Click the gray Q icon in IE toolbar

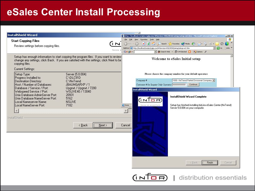[222, 44]
